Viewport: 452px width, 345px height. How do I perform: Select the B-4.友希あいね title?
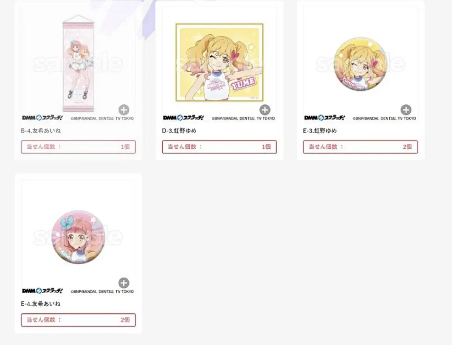click(x=41, y=131)
